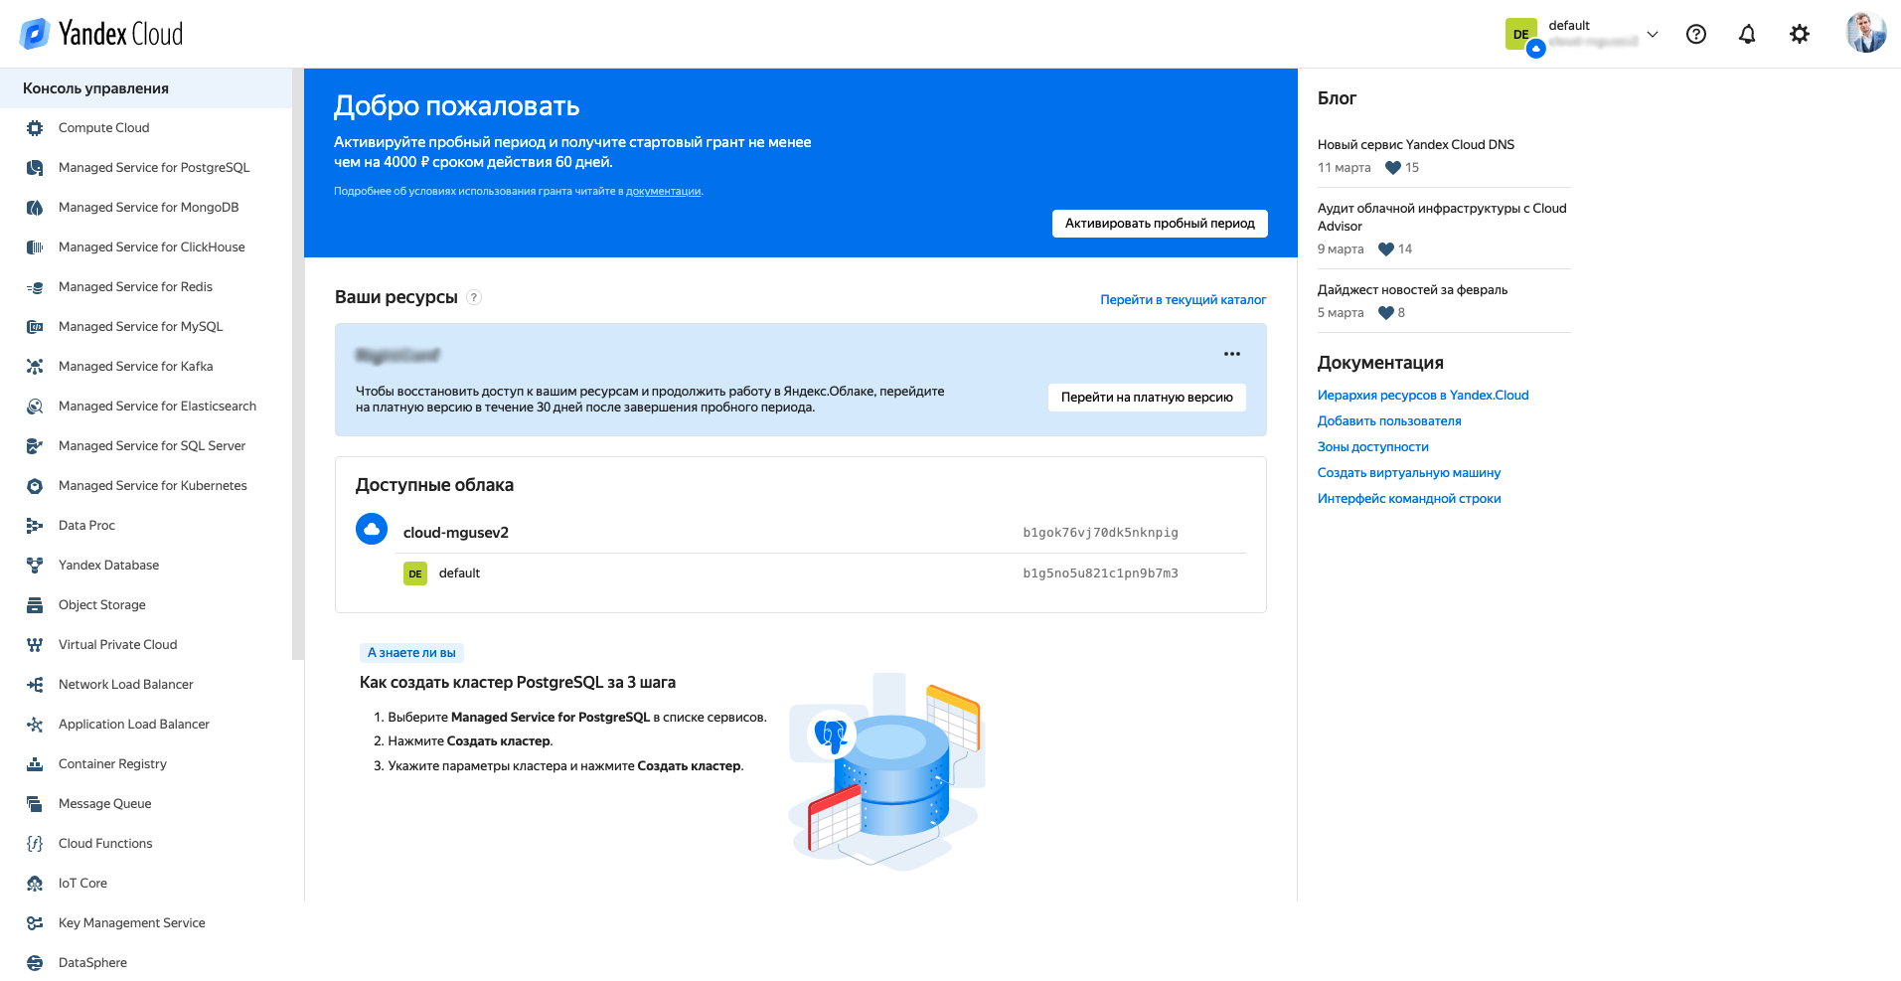1901x981 pixels.
Task: Click Перейти на платную версию button
Action: tap(1147, 398)
